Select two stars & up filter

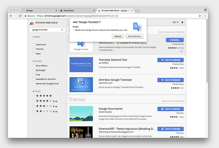click(33, 111)
